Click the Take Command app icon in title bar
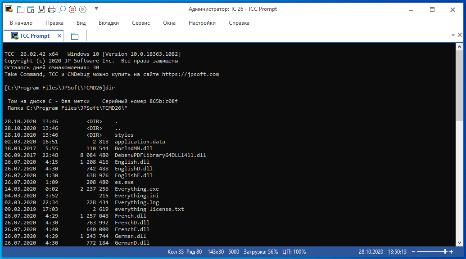This screenshot has width=466, height=259. coord(9,9)
